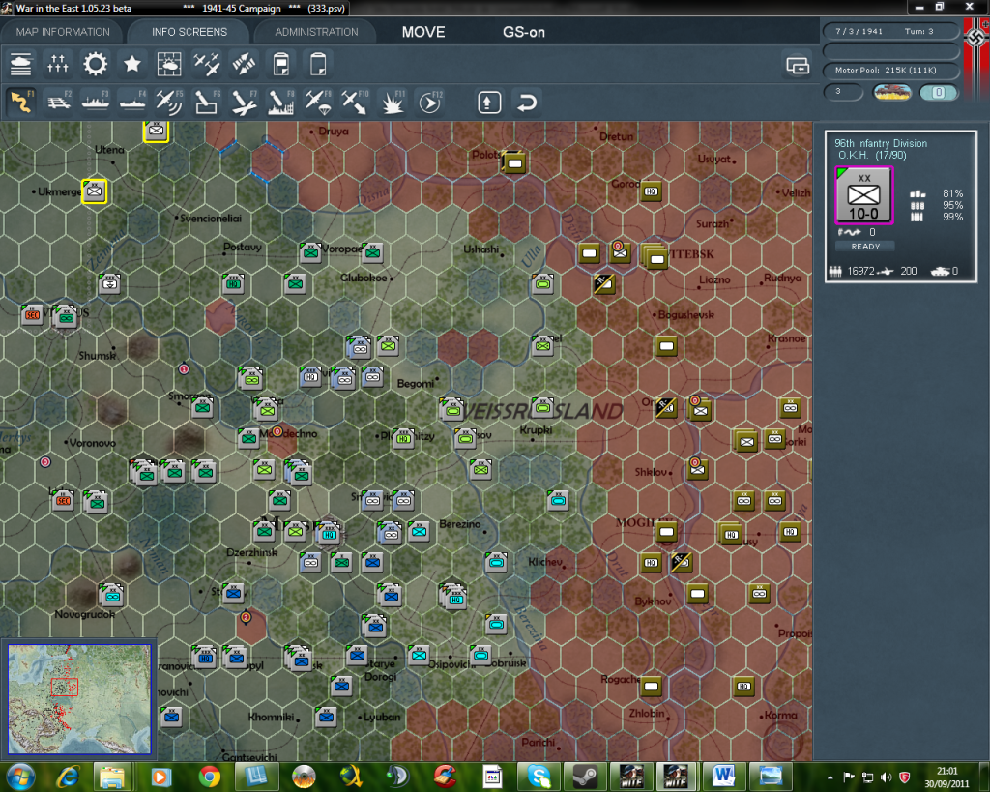Image resolution: width=990 pixels, height=792 pixels.
Task: Click the Novogrudok town label
Action: (x=85, y=614)
